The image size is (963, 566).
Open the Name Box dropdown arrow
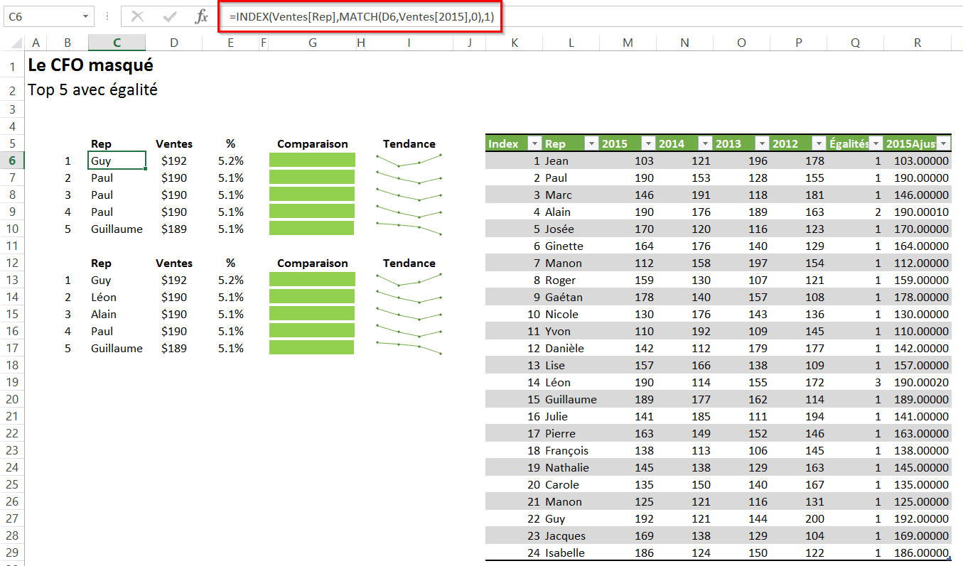(86, 16)
